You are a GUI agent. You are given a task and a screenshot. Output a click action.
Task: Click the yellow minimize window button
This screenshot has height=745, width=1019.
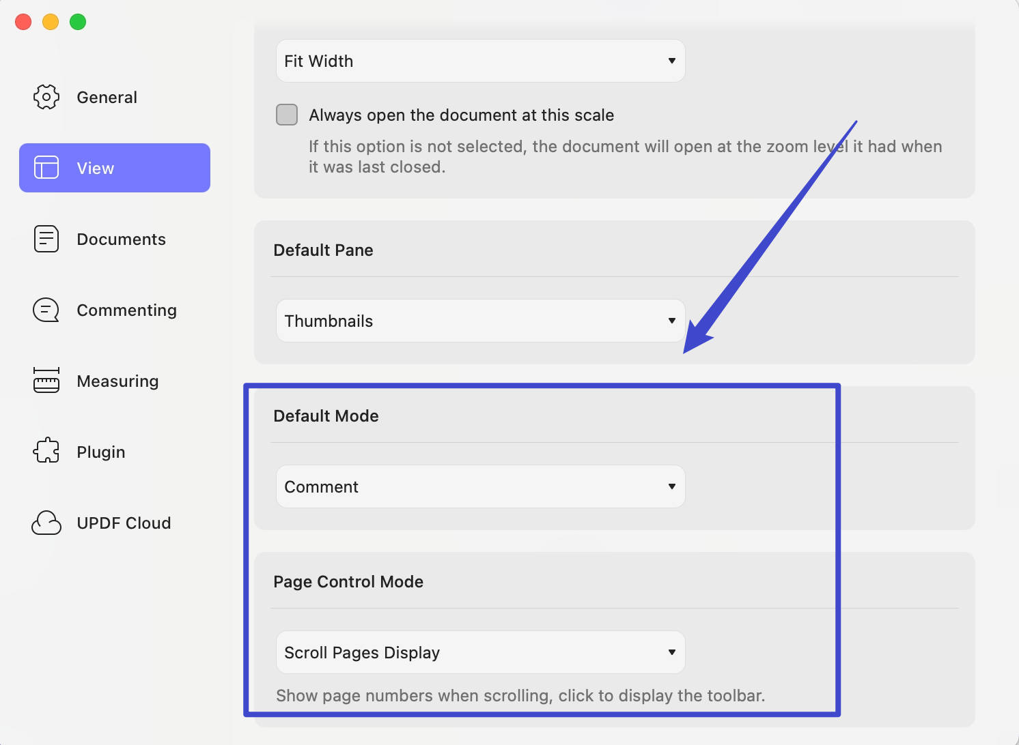[51, 22]
